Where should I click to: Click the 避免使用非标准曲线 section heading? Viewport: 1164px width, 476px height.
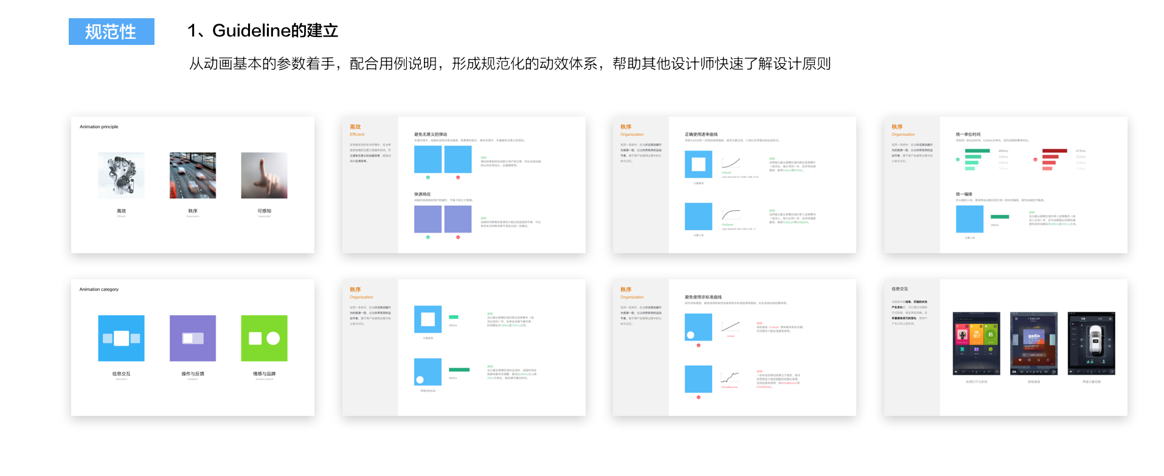(703, 297)
